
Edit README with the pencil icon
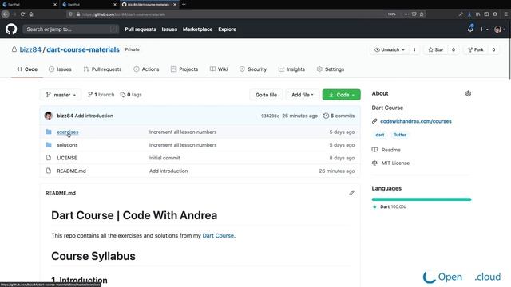351,193
